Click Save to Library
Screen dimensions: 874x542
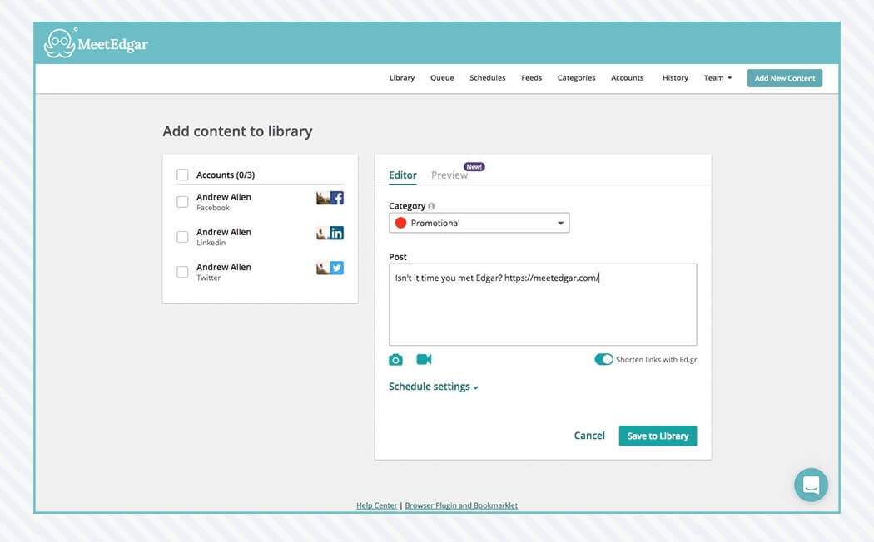[658, 436]
